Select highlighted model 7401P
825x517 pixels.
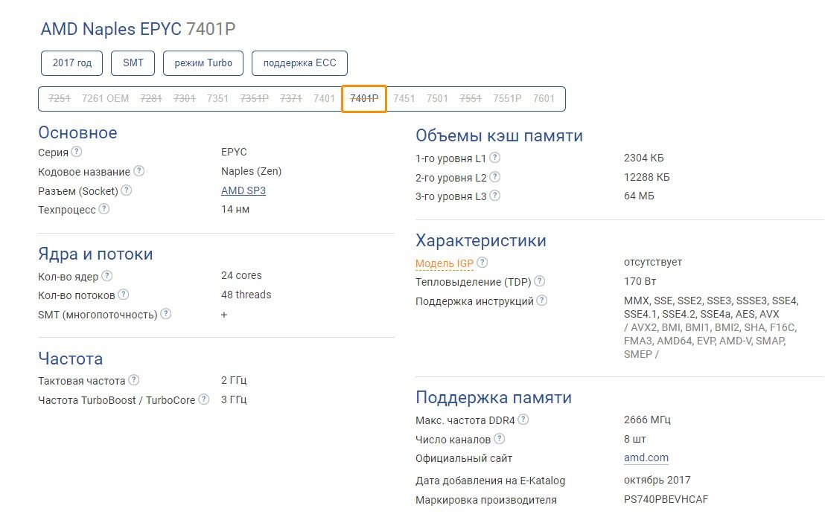[364, 99]
